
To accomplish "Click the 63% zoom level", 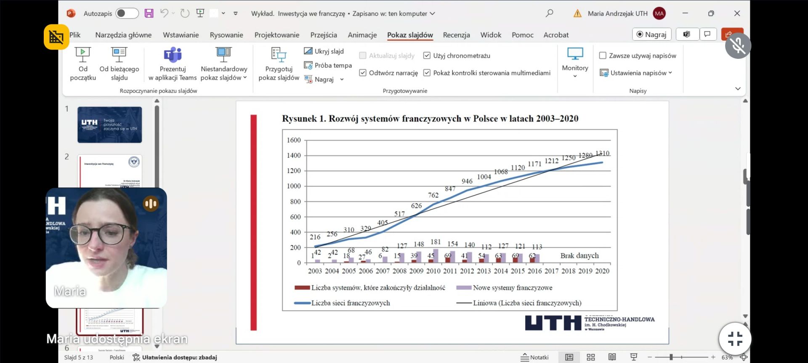I will [727, 357].
